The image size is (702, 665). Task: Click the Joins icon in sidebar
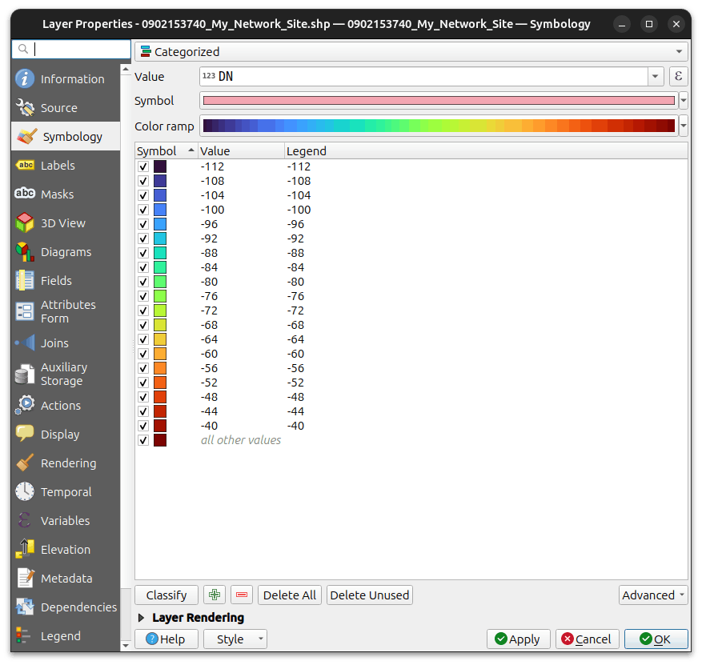25,343
